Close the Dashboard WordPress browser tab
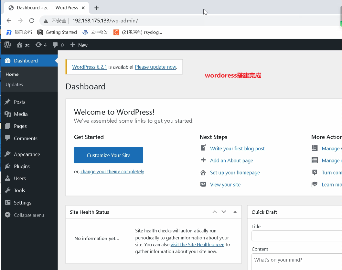Screen dimensions: 342x270 point(83,8)
